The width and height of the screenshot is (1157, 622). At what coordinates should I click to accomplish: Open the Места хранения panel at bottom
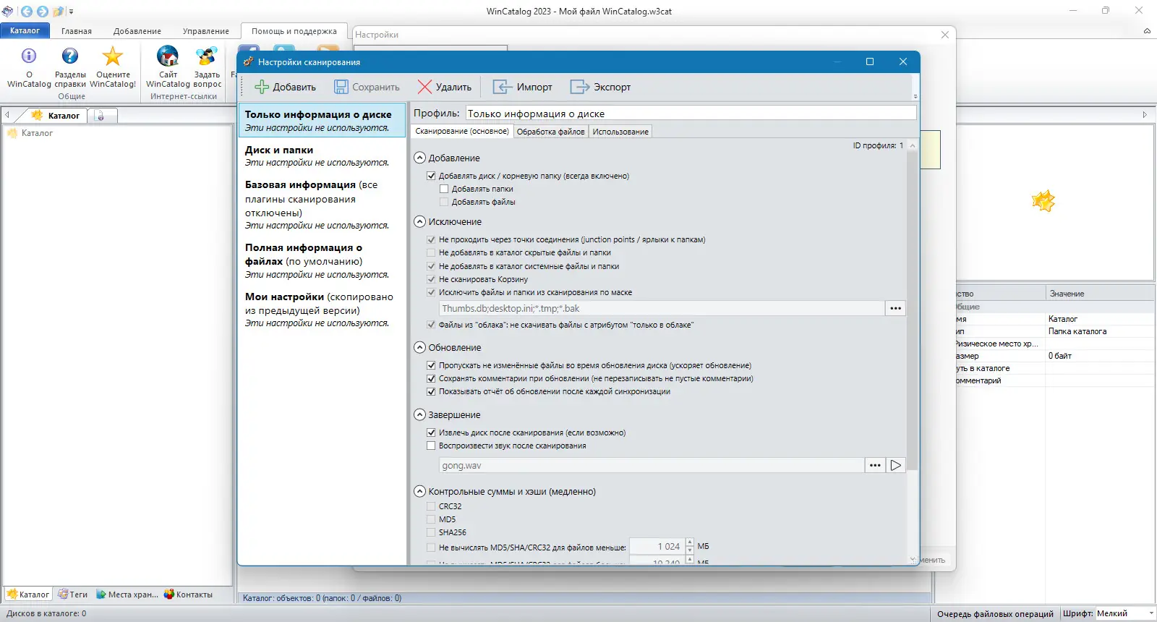point(127,595)
